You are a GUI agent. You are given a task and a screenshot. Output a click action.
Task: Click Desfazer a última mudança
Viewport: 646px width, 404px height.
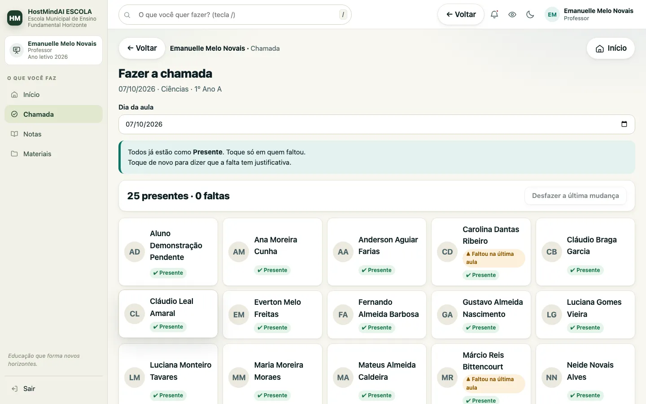click(x=576, y=196)
